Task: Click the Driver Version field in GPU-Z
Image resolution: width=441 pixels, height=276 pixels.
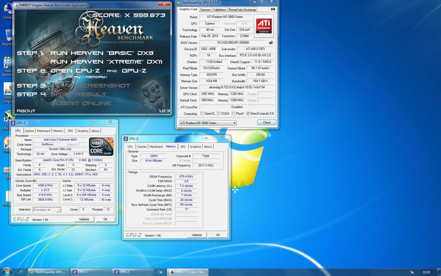Action: 236,87
